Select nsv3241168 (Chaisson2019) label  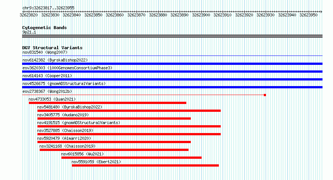pos(67,146)
